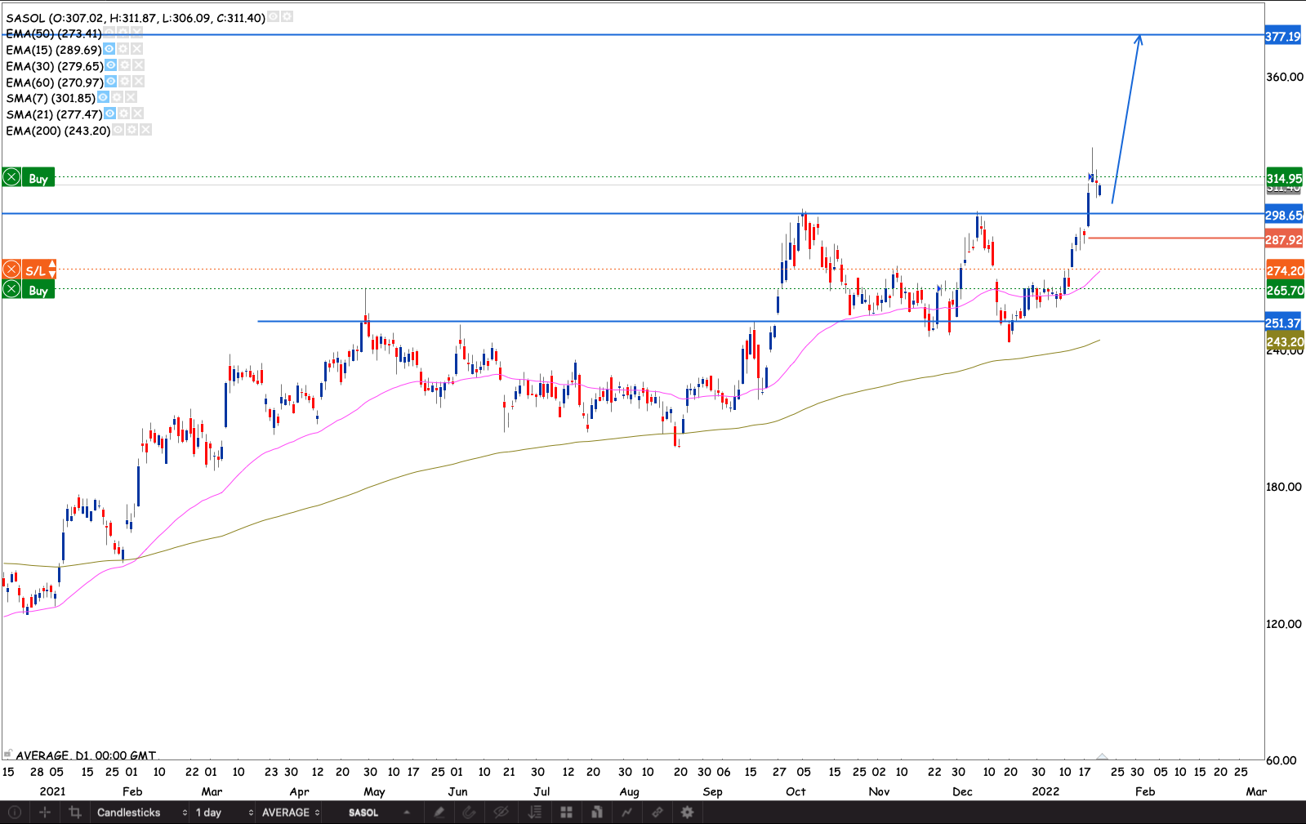Toggle visibility of EMA(200) indicator
The image size is (1306, 824).
coord(118,130)
